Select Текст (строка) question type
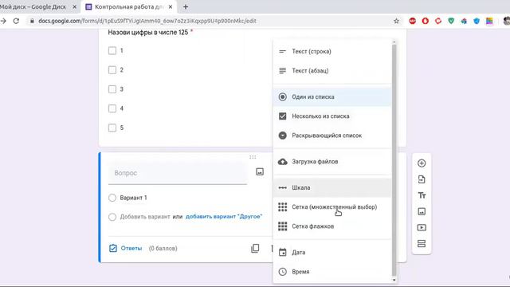Viewport: 510px width, 287px height. [x=332, y=51]
